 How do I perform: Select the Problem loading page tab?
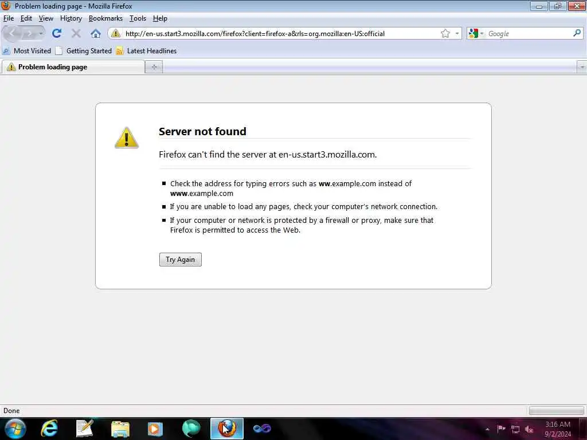(73, 67)
